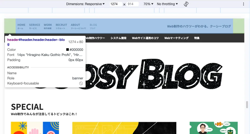
Task: Select the Webサイト運用のコツ category menu item
Action: [x=145, y=38]
